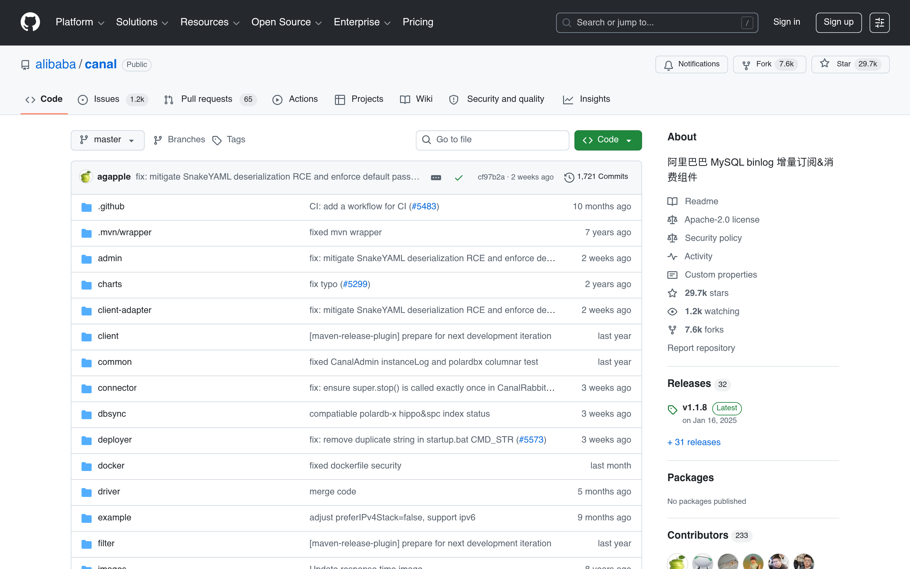Open the 1,721 Commits history
Viewport: 910px width, 569px height.
point(596,177)
